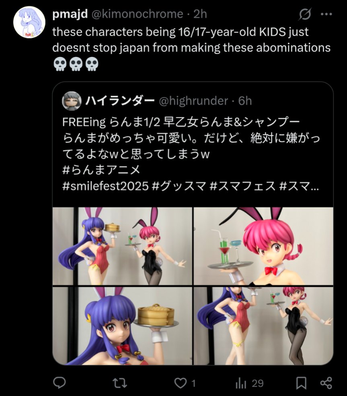
Task: View the pink-haired figure close-up photo
Action: [x=263, y=246]
